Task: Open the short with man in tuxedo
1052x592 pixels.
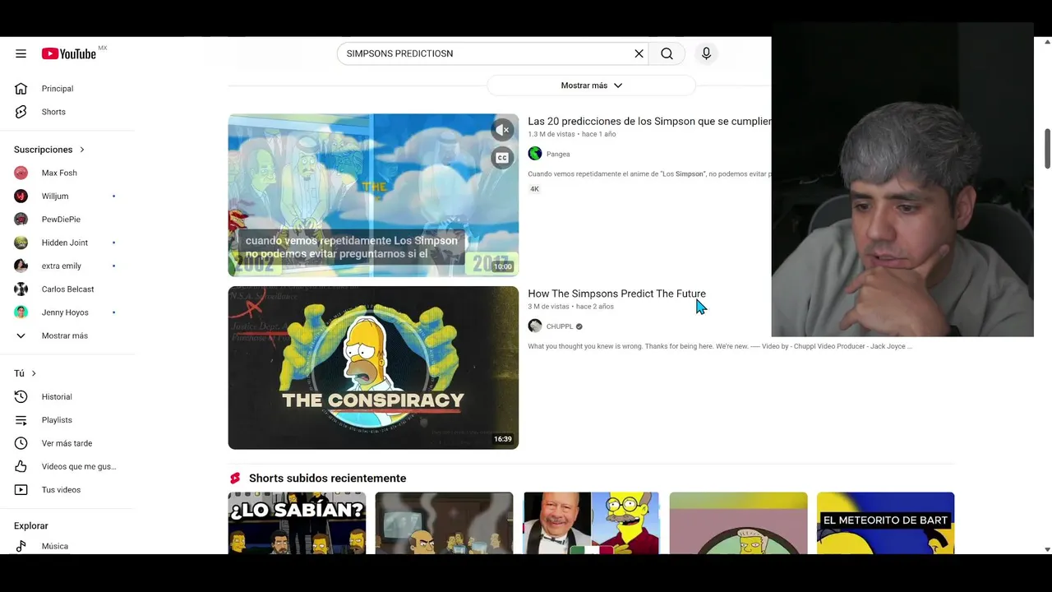Action: 591,523
